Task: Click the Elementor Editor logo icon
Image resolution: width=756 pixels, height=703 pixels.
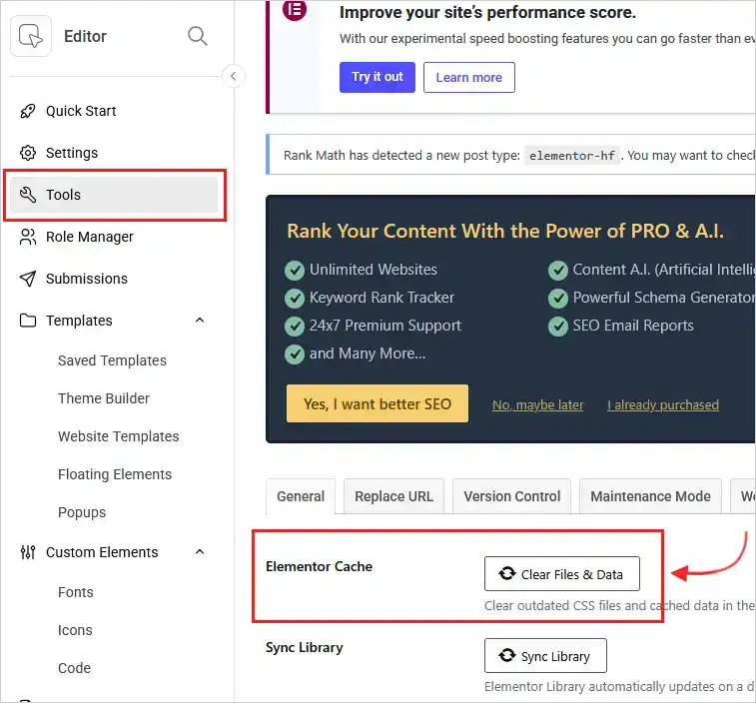Action: click(x=30, y=36)
